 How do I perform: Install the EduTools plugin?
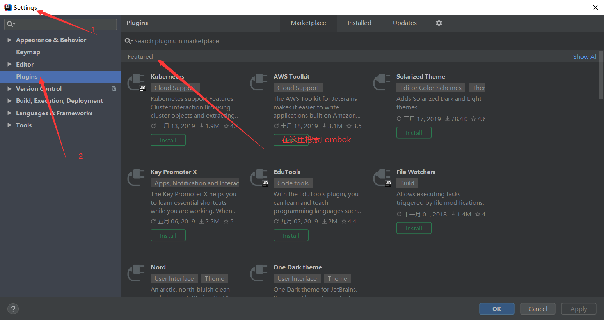[291, 236]
